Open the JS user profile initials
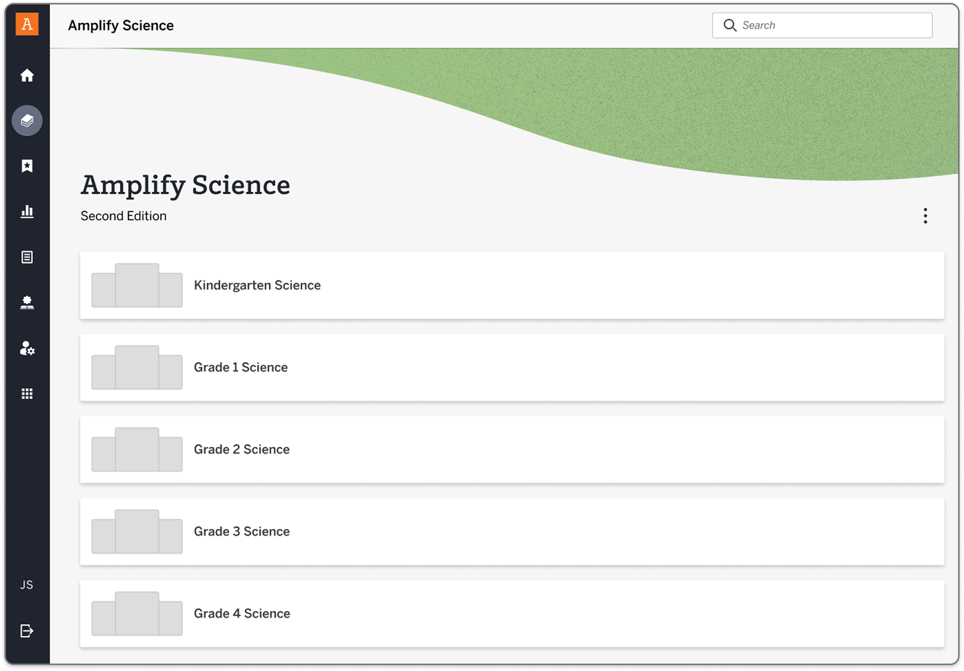Image resolution: width=964 pixels, height=671 pixels. click(x=27, y=585)
